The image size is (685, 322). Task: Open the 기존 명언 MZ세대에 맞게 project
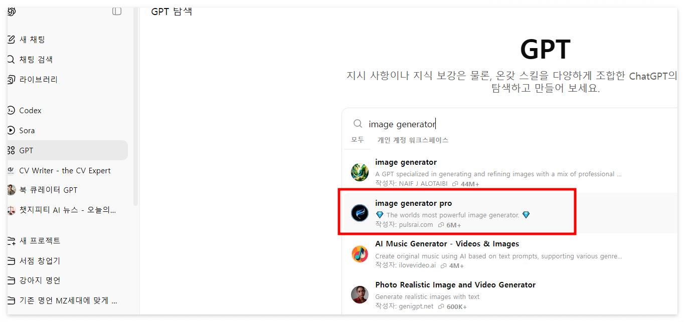pos(67,301)
